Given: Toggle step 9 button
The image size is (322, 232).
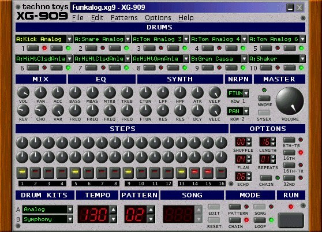Looking at the screenshot, I should coord(128,173).
